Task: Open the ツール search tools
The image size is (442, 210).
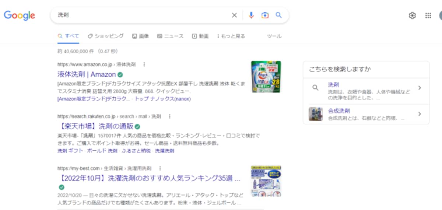Action: click(x=274, y=36)
